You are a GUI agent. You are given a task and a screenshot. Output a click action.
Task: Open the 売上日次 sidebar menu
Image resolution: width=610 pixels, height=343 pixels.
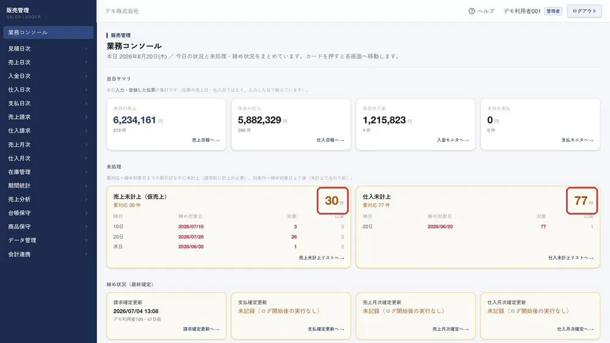tap(48, 62)
